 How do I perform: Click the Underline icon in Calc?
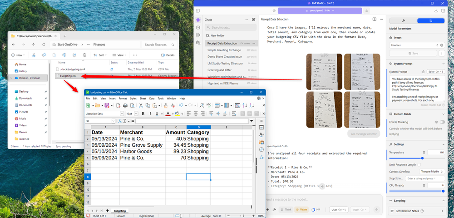point(157,114)
